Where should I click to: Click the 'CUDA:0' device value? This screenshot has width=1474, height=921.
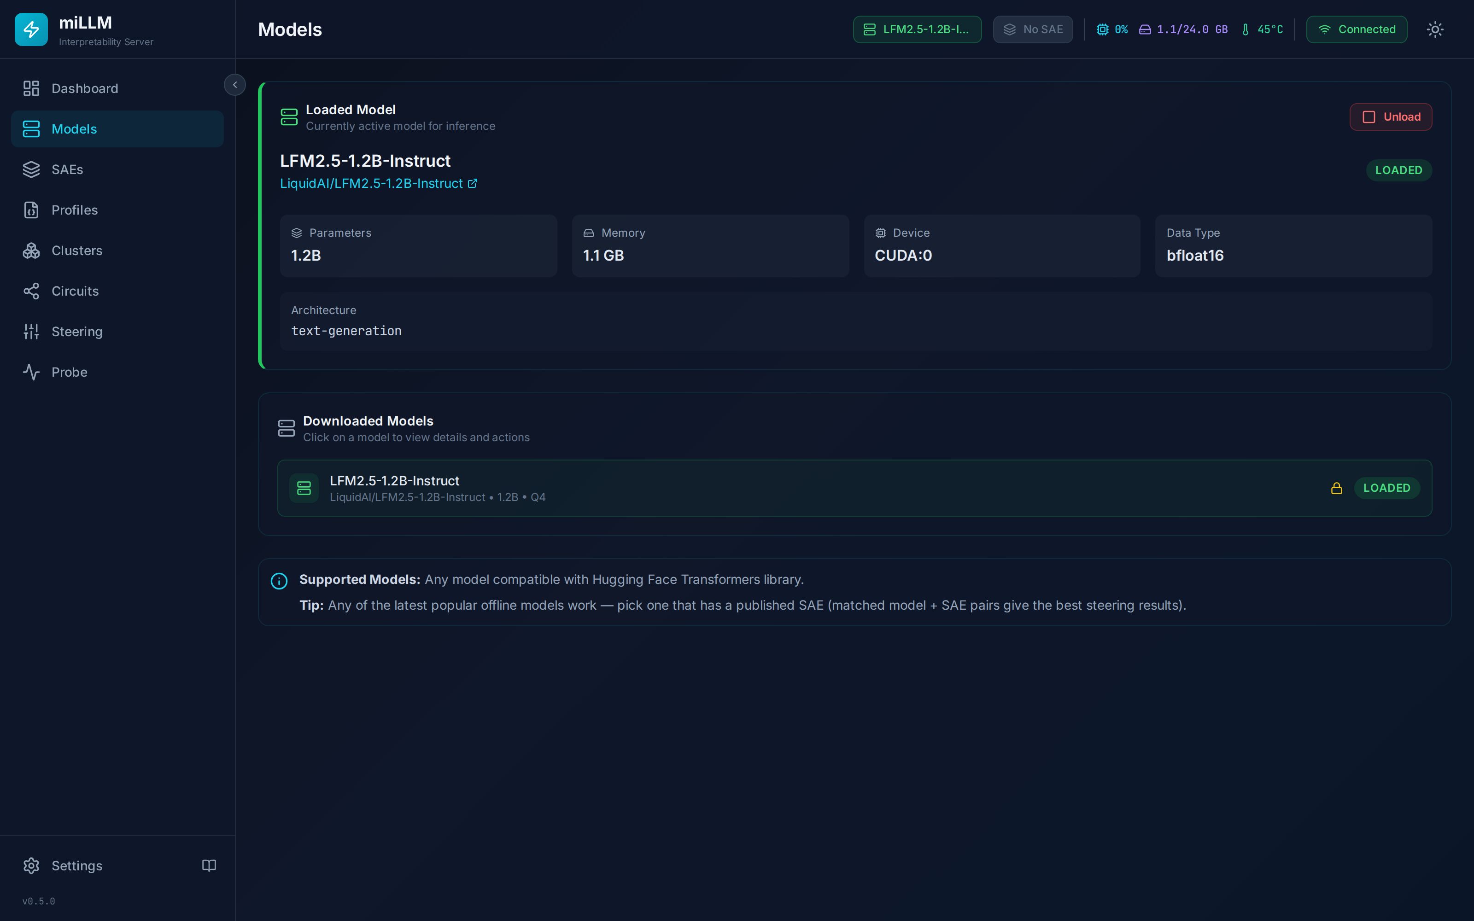tap(903, 255)
